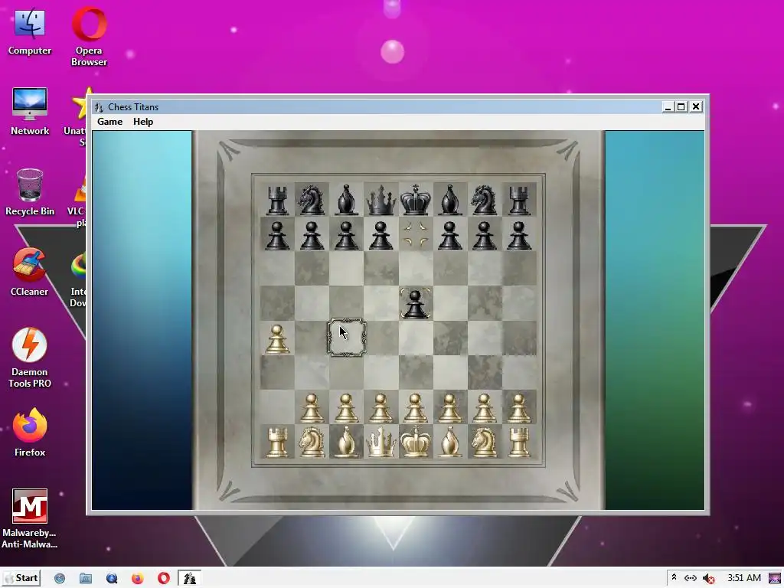Viewport: 784px width, 588px height.
Task: Minimize the Chess Titans window
Action: (668, 107)
